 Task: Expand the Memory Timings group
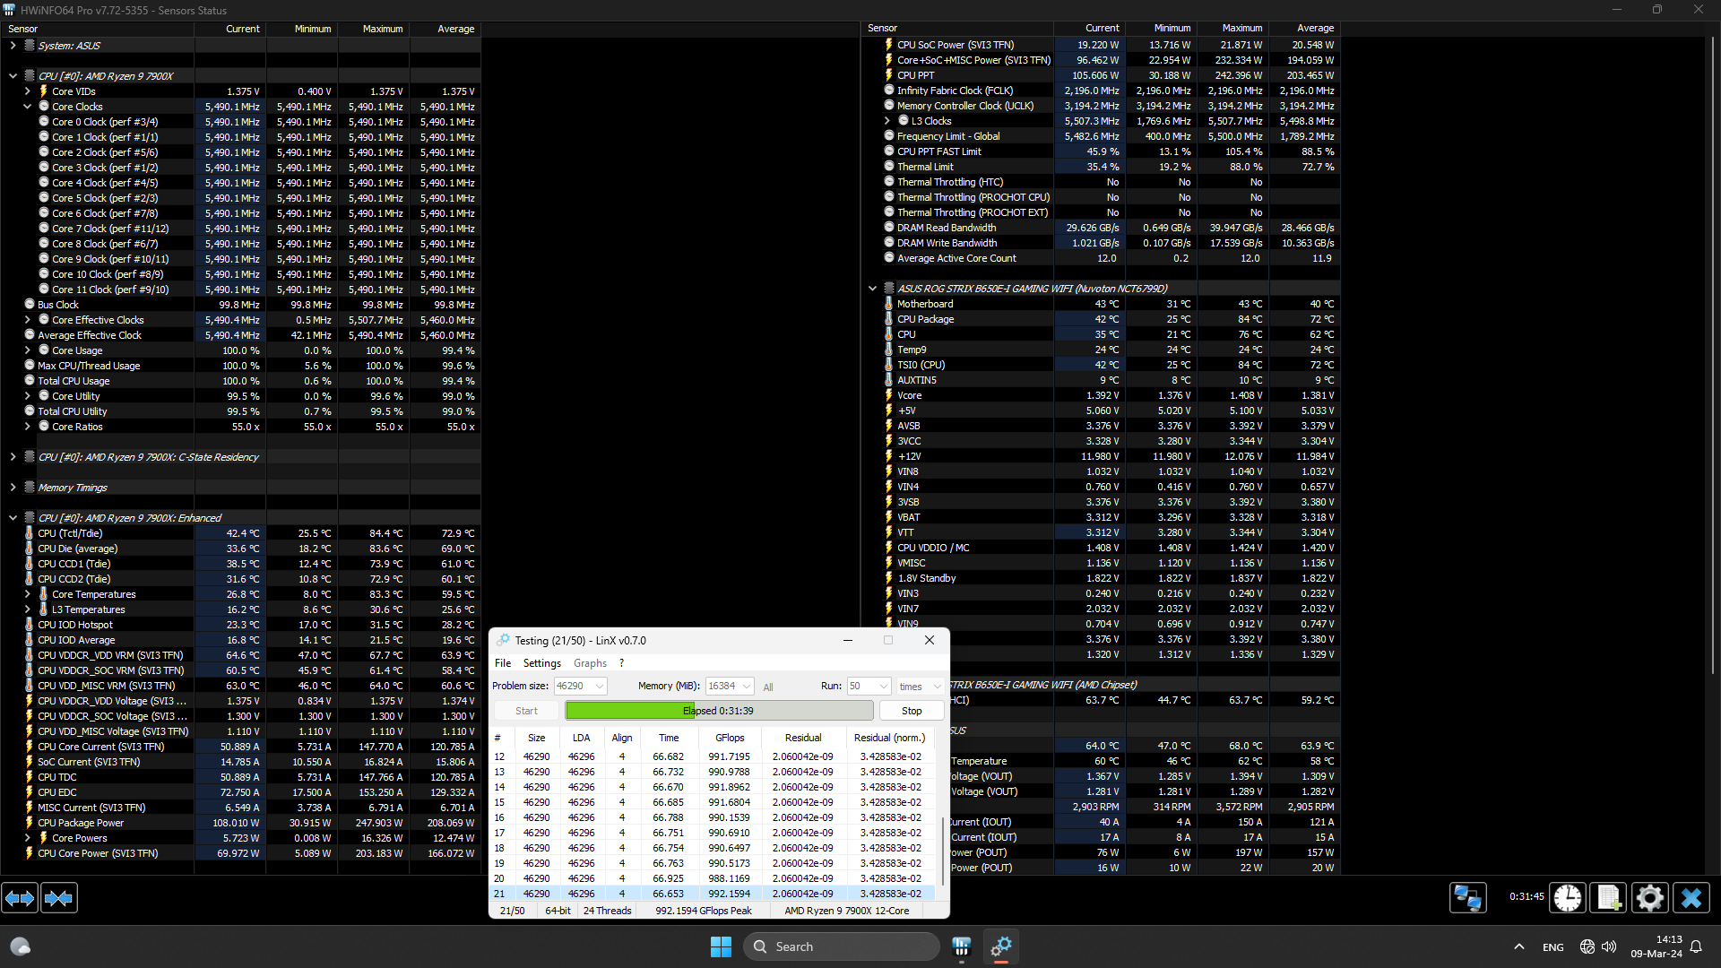(x=13, y=488)
